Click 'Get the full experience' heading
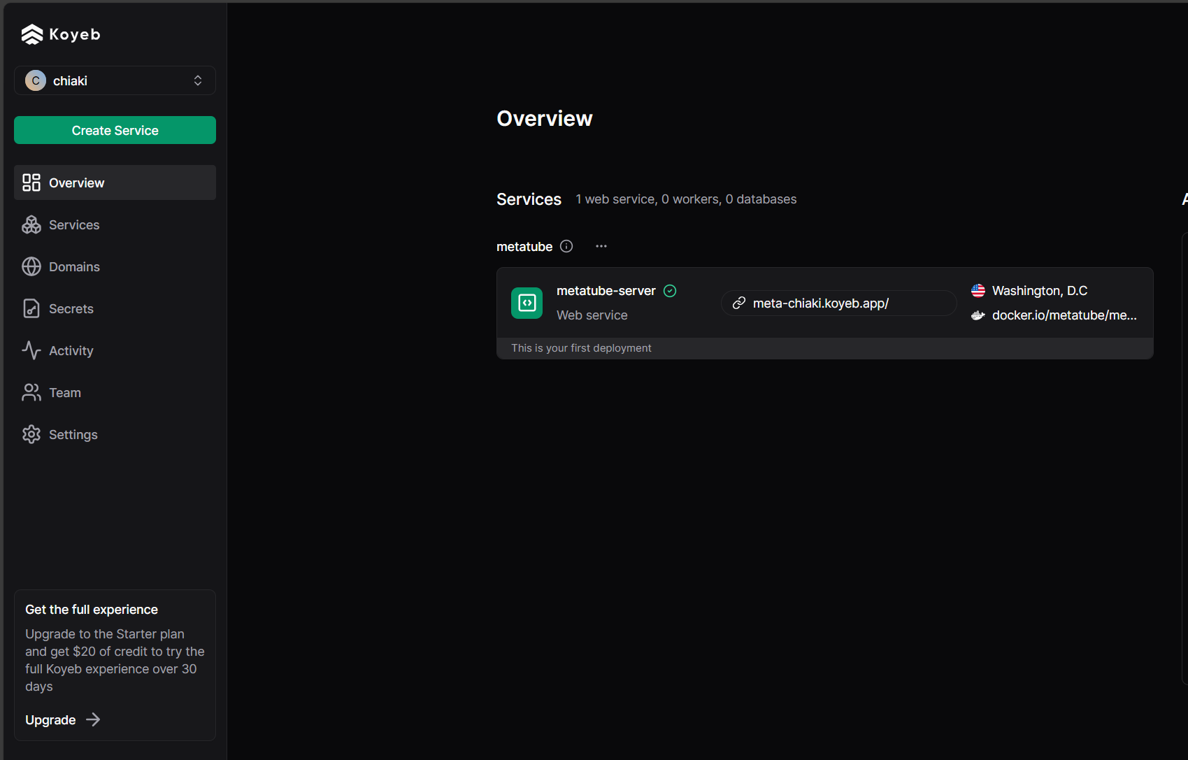The width and height of the screenshot is (1188, 760). 92,610
